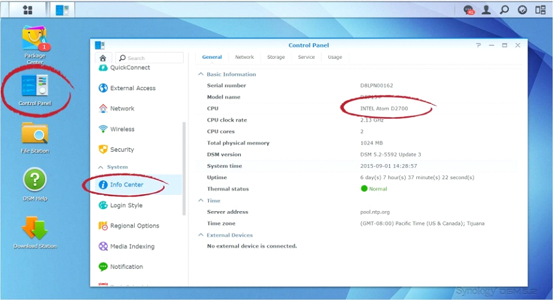This screenshot has width=553, height=300.
Task: Click the 1024 MB memory value
Action: (371, 143)
